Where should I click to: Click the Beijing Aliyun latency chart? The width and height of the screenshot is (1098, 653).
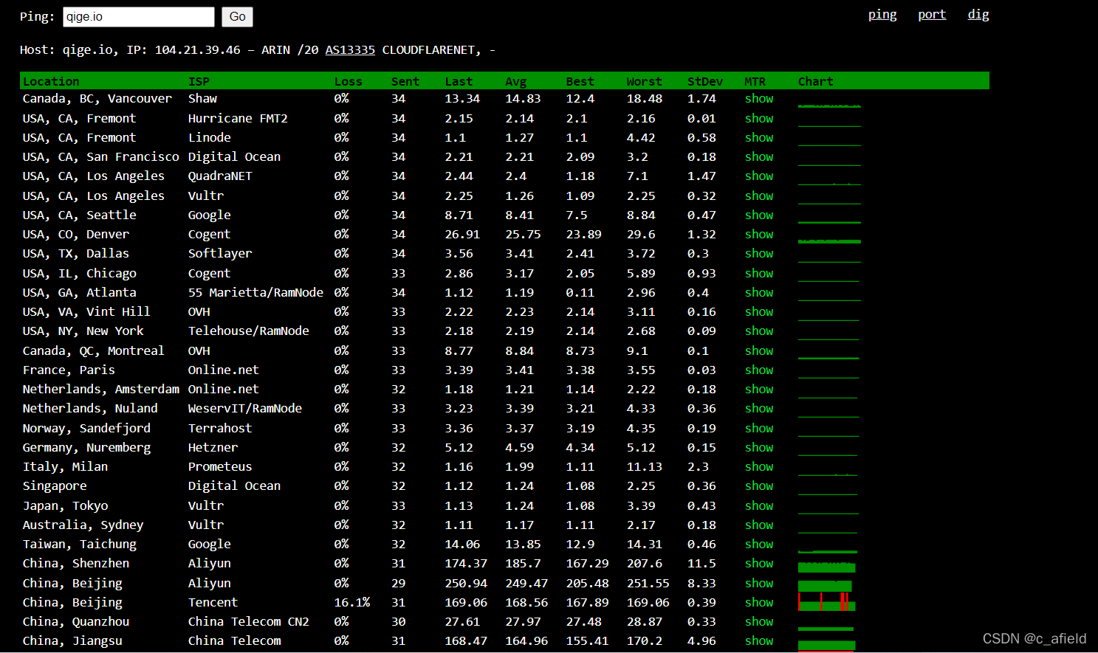(x=825, y=586)
